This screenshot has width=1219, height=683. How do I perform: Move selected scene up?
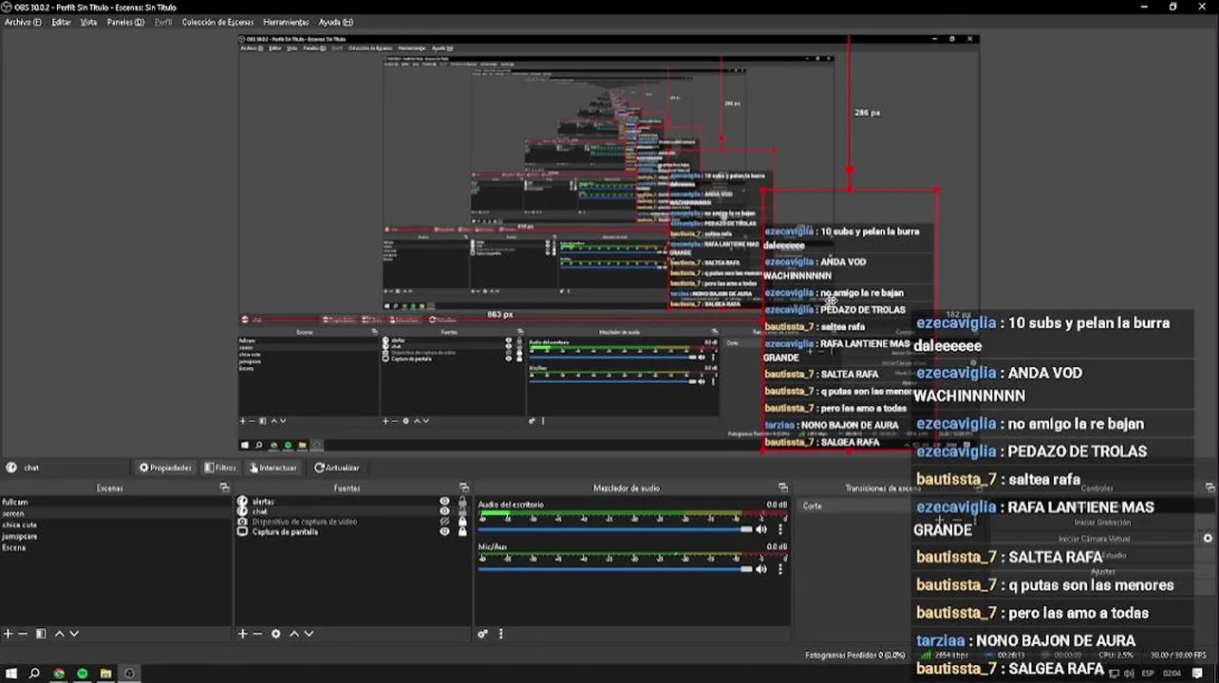click(59, 634)
